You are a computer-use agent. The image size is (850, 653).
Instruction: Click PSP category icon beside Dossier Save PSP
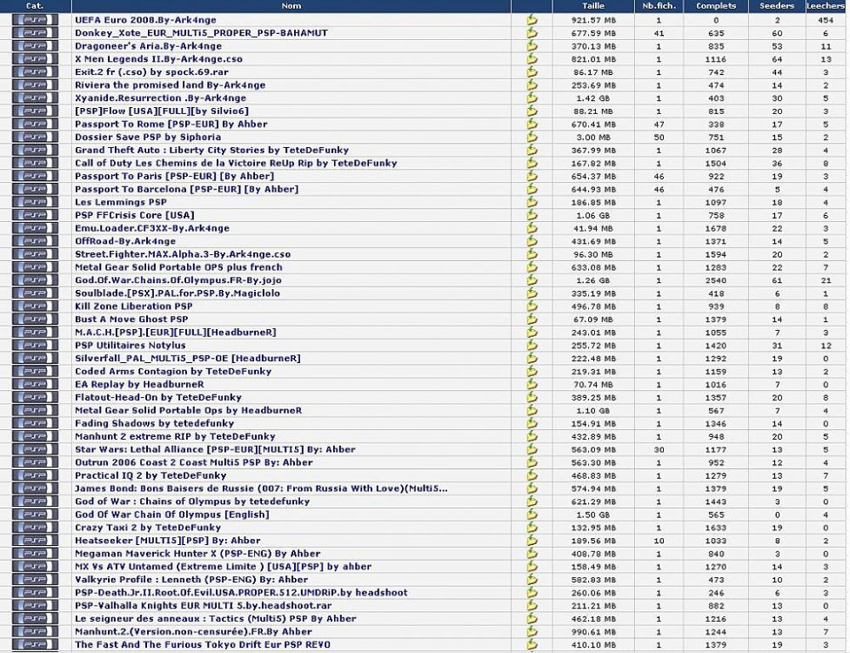tap(35, 137)
